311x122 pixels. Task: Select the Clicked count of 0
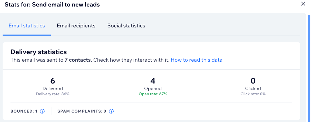pos(253,81)
